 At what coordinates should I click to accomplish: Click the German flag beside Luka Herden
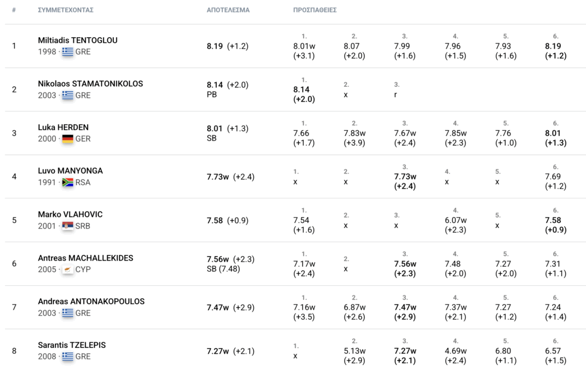[x=68, y=139]
